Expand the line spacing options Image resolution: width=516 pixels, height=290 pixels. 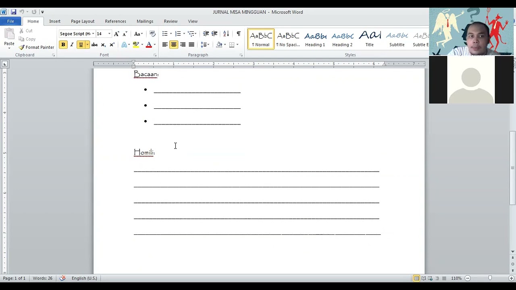coord(205,45)
